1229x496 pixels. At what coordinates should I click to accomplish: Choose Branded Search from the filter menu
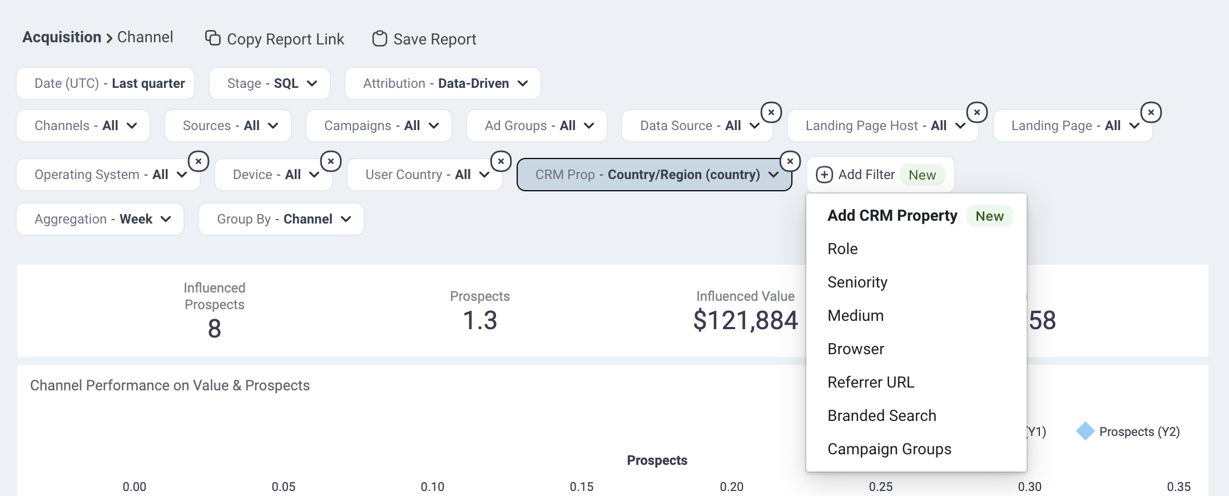[916, 415]
